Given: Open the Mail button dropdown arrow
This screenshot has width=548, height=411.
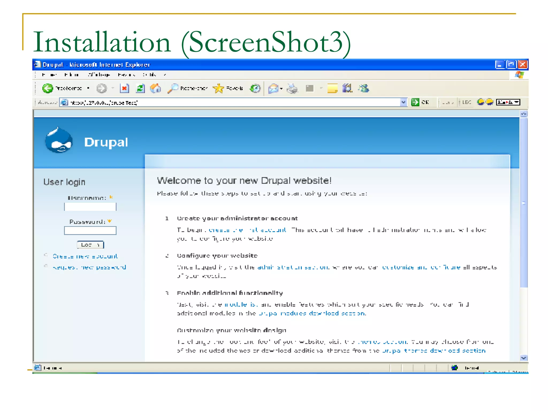Looking at the screenshot, I should click(x=281, y=89).
